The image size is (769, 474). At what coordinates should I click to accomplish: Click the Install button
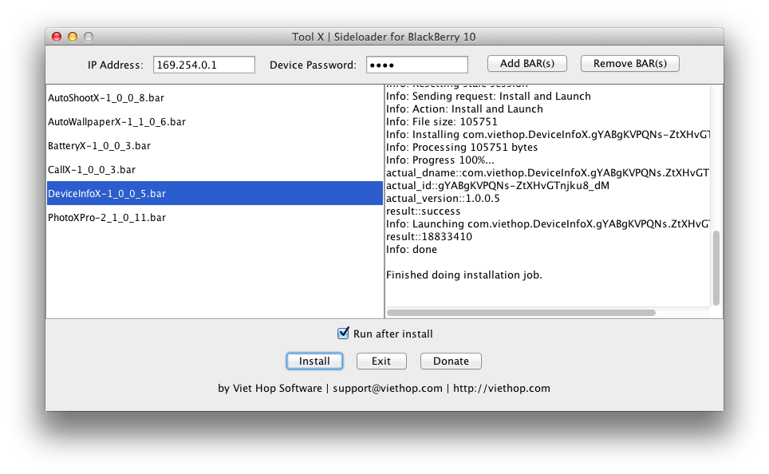point(314,361)
